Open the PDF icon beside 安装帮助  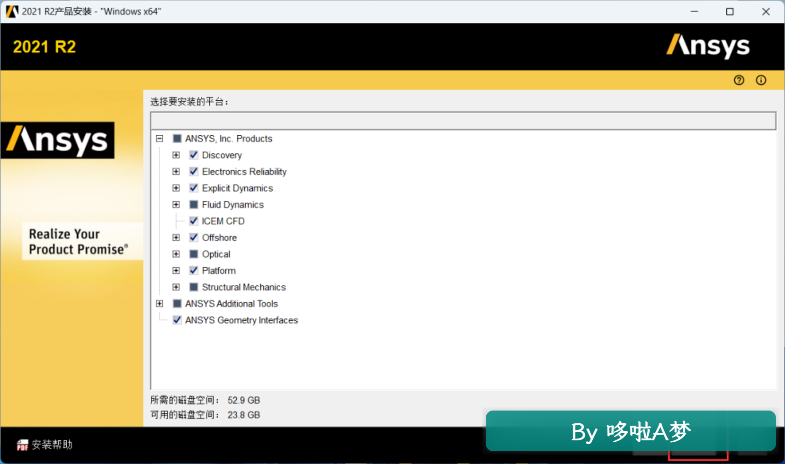coord(22,445)
